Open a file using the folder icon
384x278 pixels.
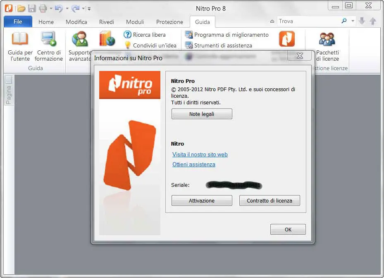coord(21,9)
